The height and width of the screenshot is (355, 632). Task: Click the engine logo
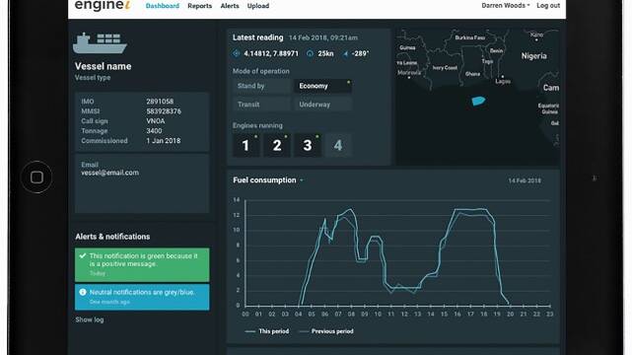[x=103, y=5]
